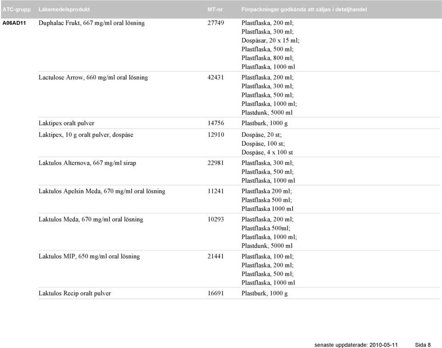Select ATC code A06AD11

point(14,23)
